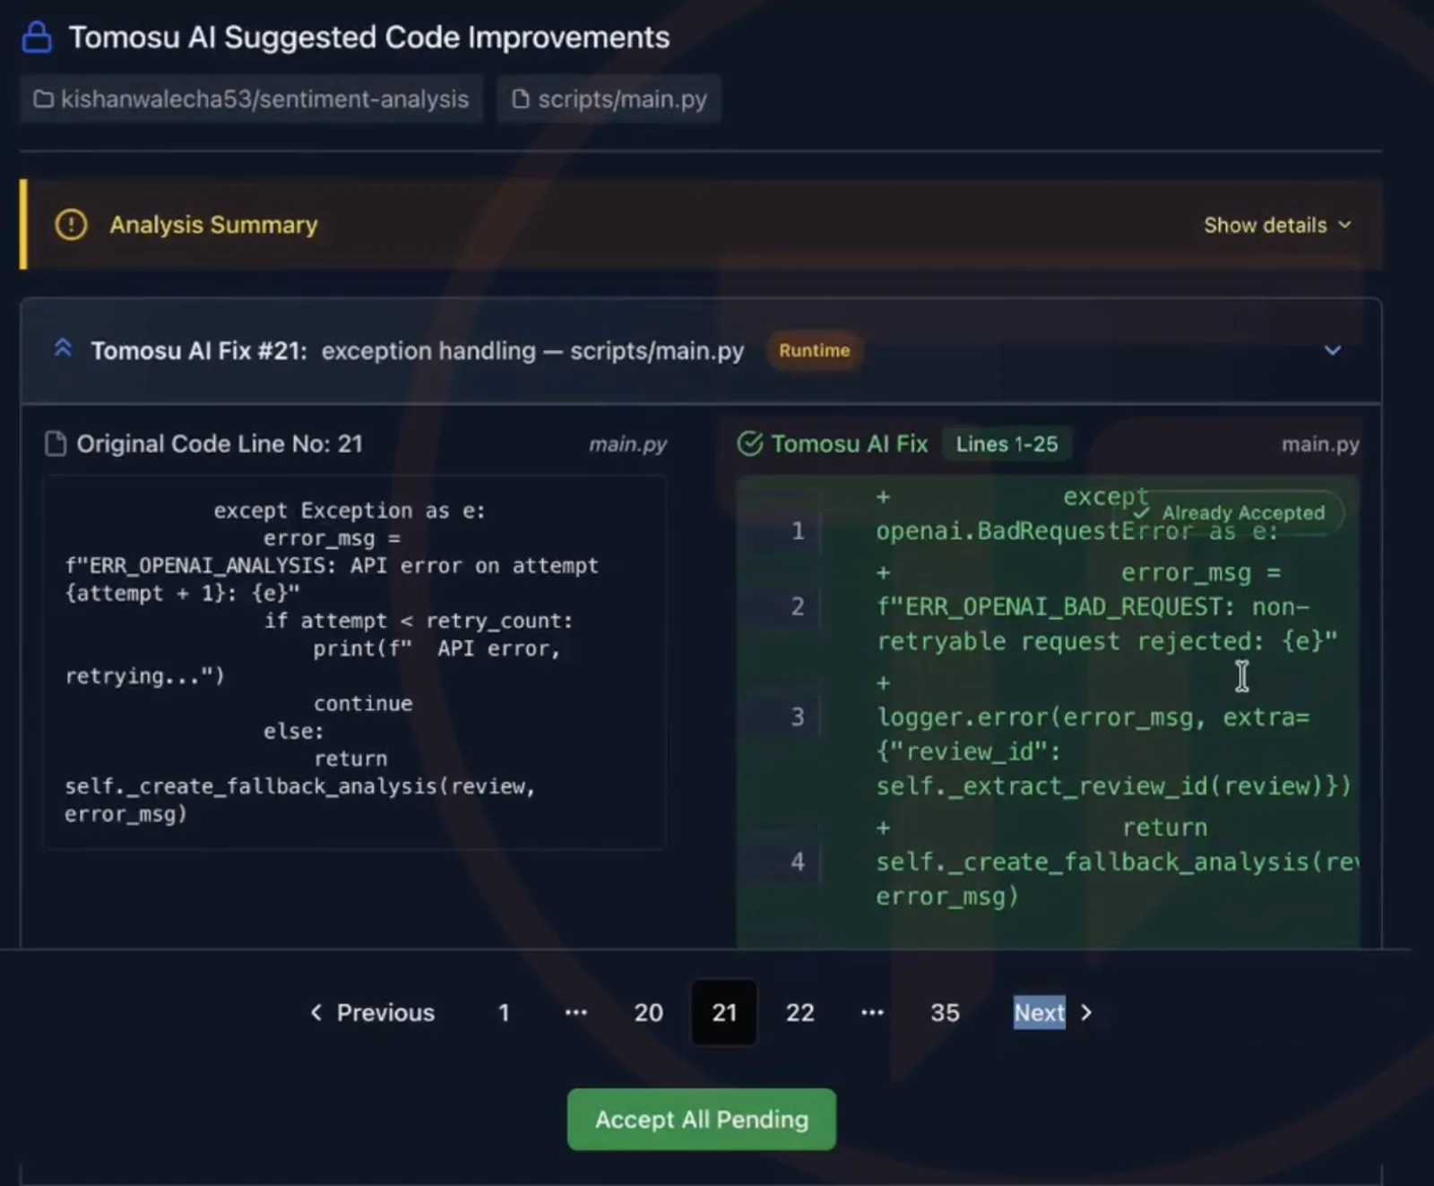Click the Lines 1-25 badge
This screenshot has height=1186, width=1434.
point(1006,443)
